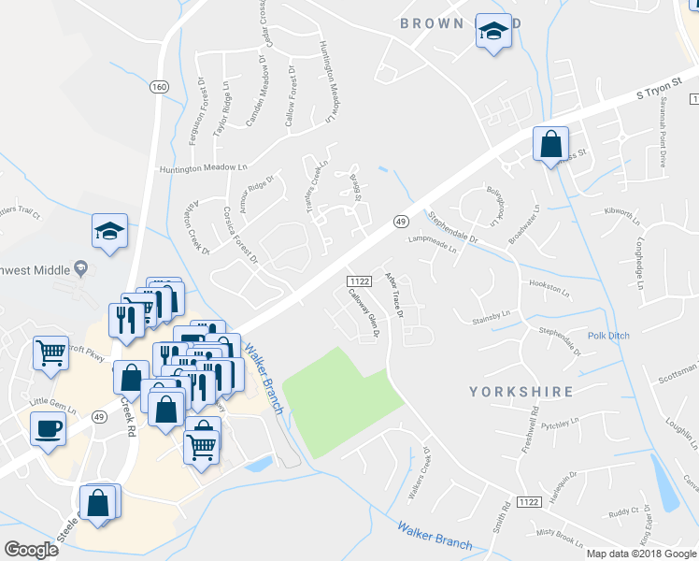
Task: Click the shopping bag marker near Steele Creek
Action: [98, 505]
